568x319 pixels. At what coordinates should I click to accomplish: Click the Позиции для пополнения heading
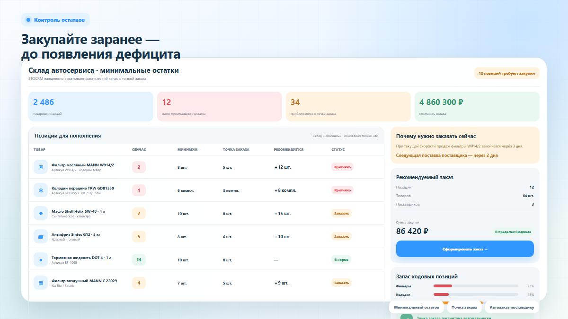[x=68, y=136]
